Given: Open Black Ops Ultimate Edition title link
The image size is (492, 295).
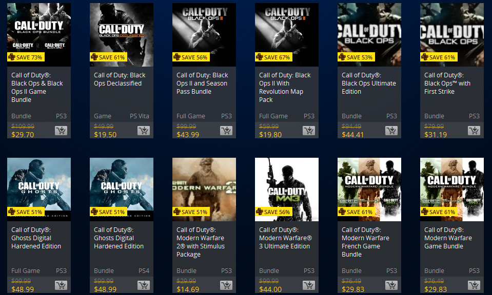Looking at the screenshot, I should click(369, 83).
